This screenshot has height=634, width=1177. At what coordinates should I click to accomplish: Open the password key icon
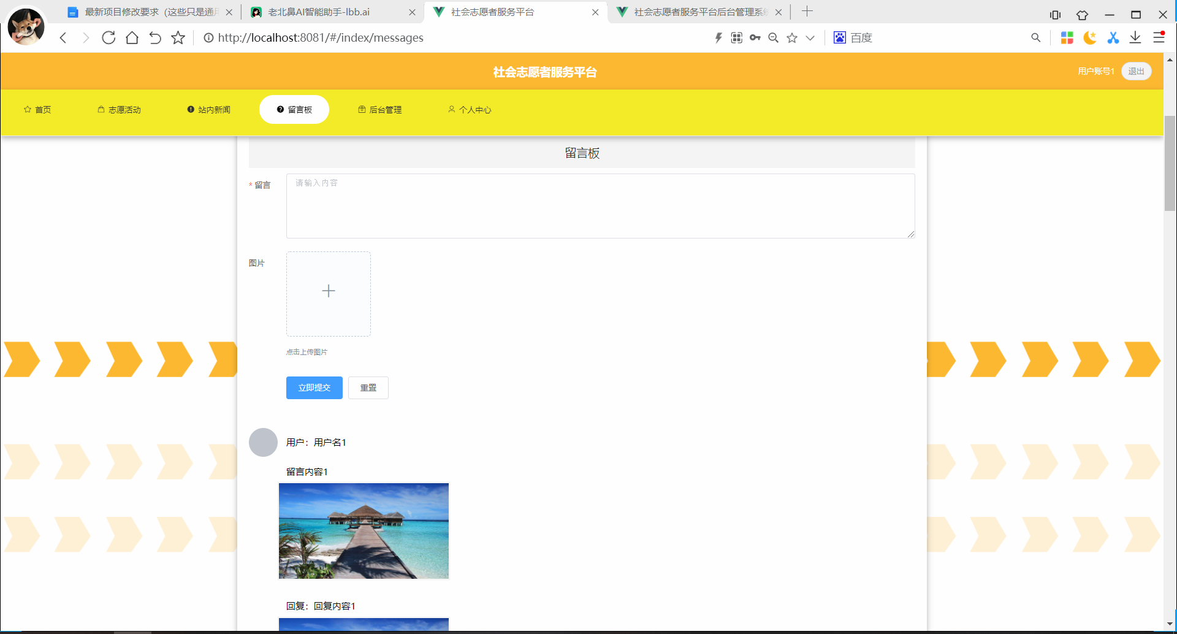(755, 38)
